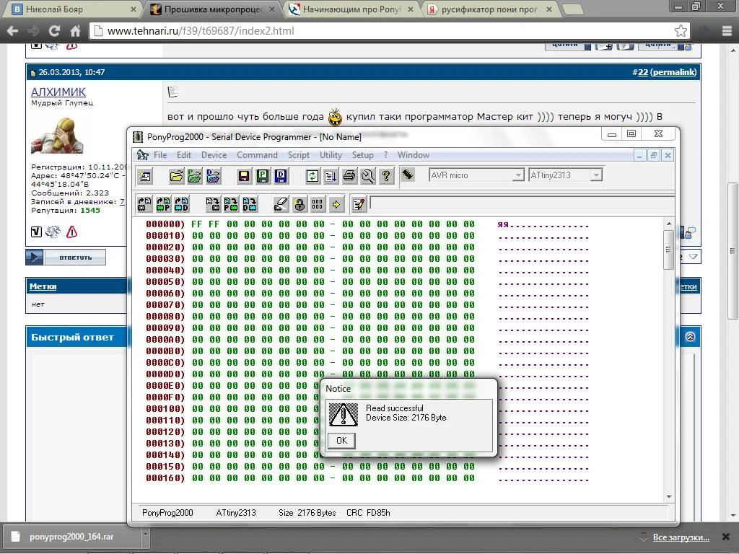This screenshot has height=554, width=739.
Task: Close the downloads bar
Action: (x=726, y=537)
